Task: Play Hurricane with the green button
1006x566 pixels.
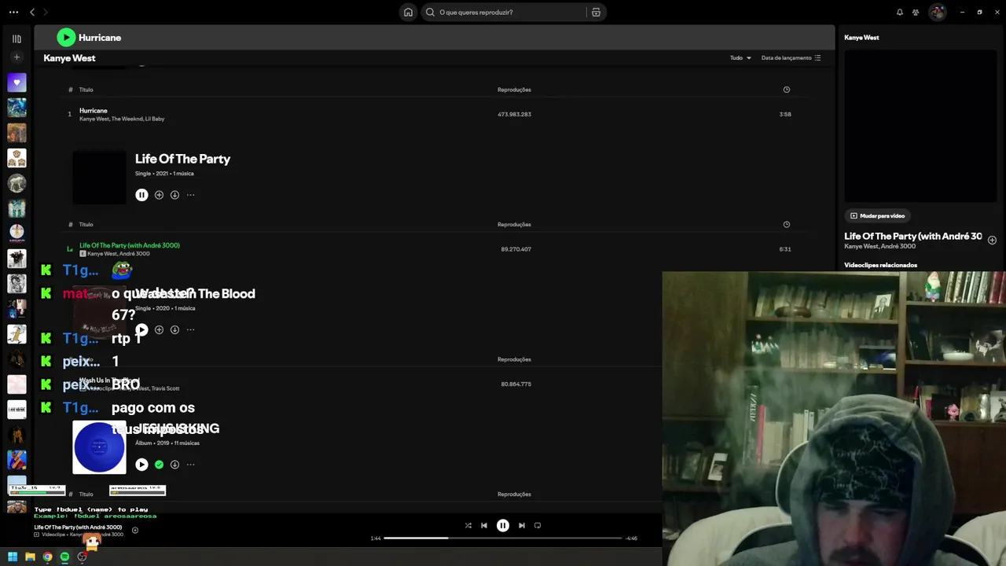Action: [66, 37]
